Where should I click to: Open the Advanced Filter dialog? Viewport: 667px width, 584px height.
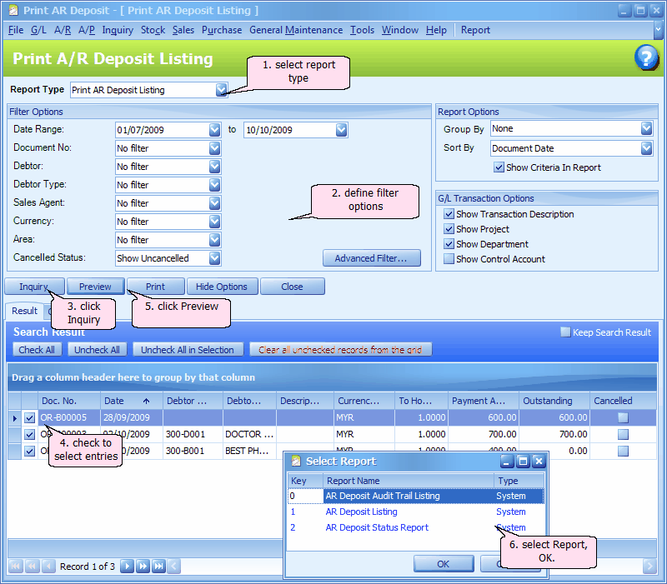[371, 258]
